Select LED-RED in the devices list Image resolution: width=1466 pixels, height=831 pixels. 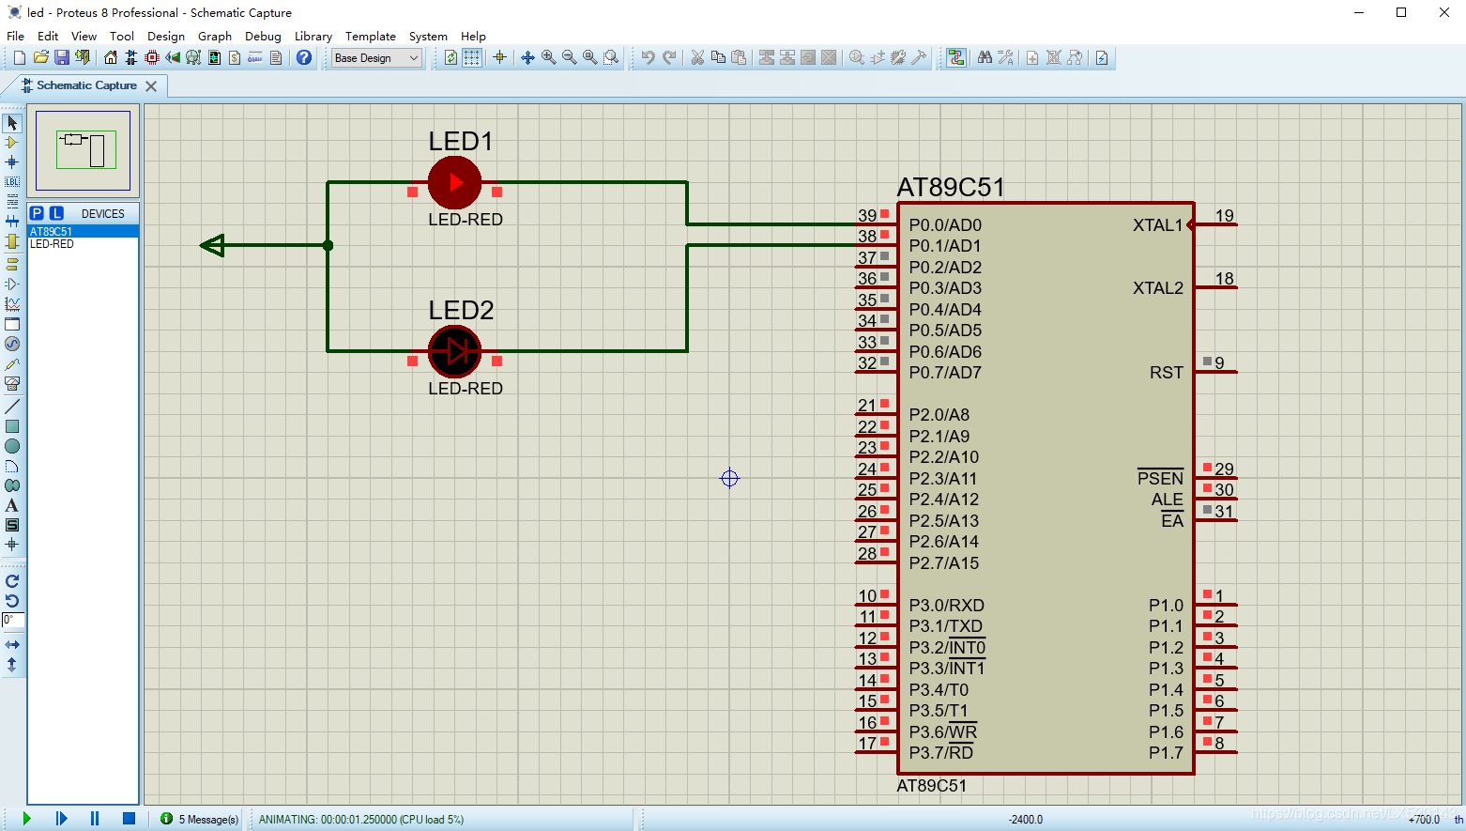pos(83,244)
